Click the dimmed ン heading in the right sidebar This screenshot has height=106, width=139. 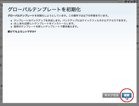[x=138, y=43]
